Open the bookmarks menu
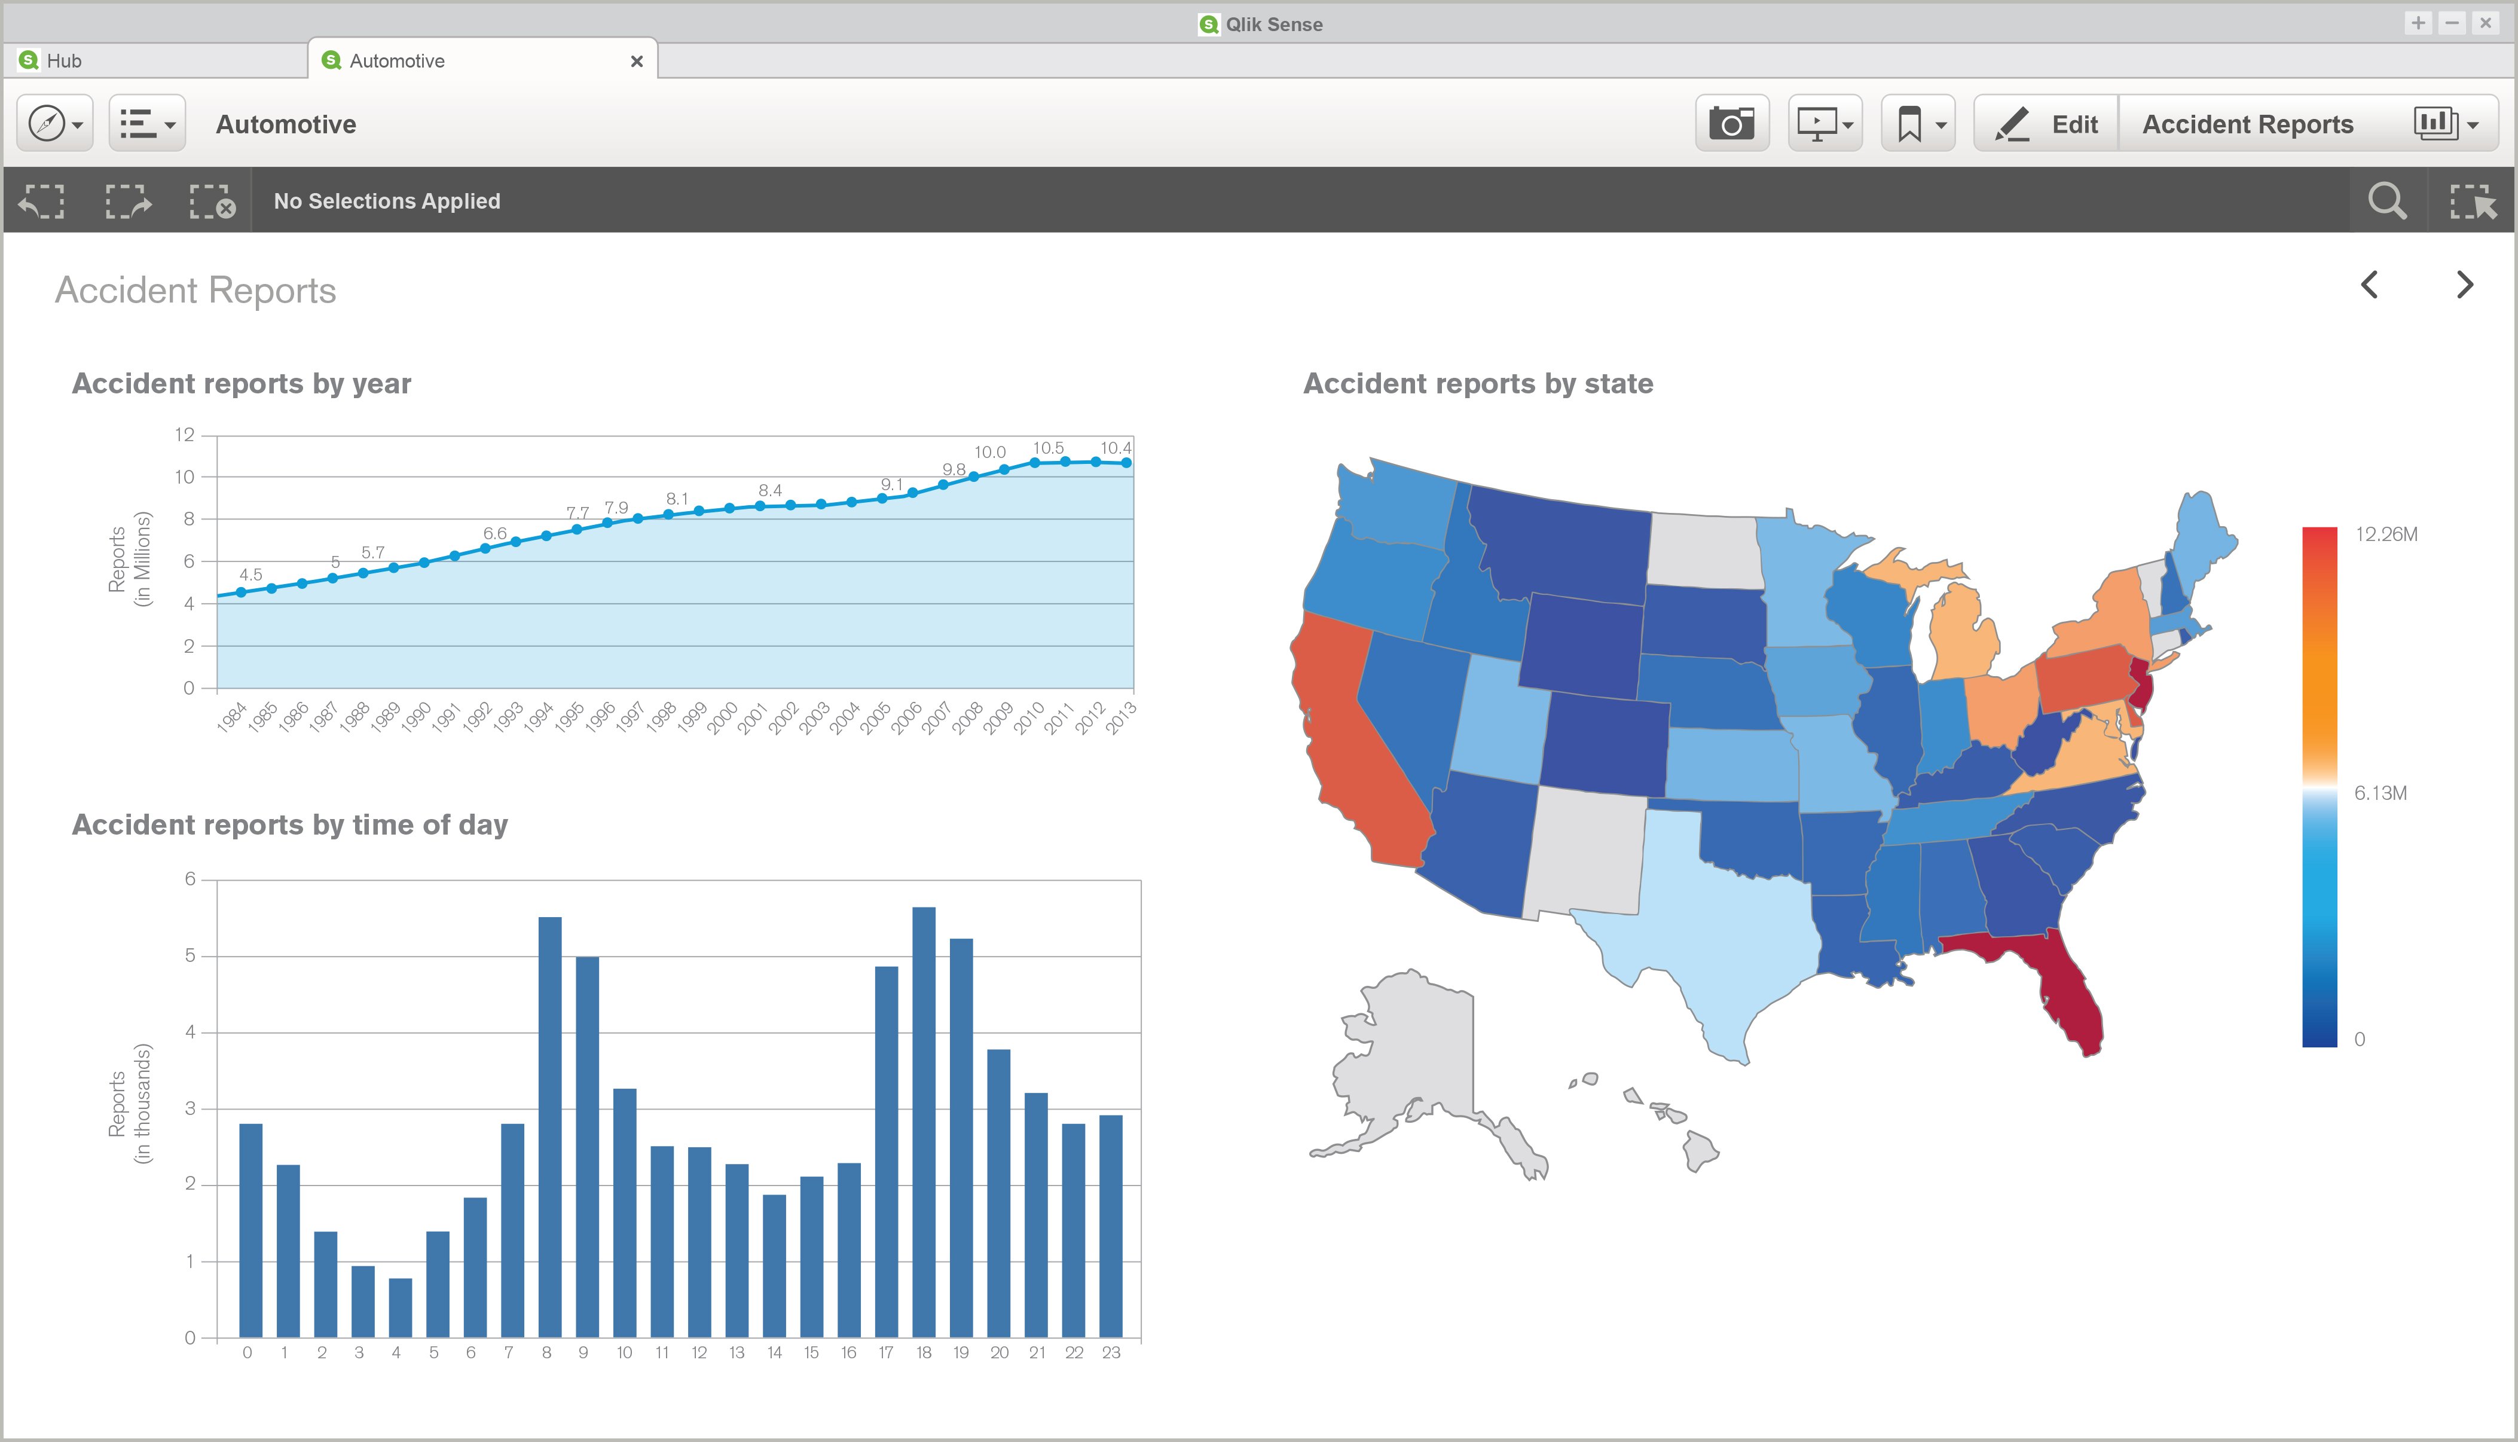Screen dimensions: 2518x1442 coord(1918,124)
